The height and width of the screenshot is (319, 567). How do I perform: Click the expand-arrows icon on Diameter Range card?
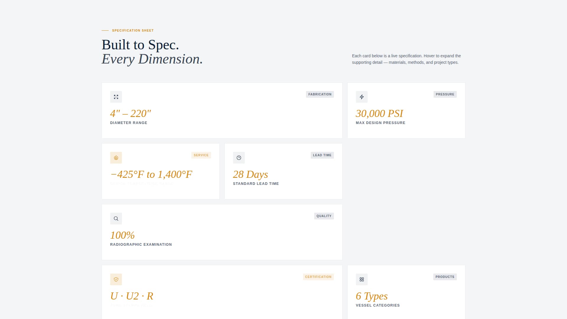point(116,97)
